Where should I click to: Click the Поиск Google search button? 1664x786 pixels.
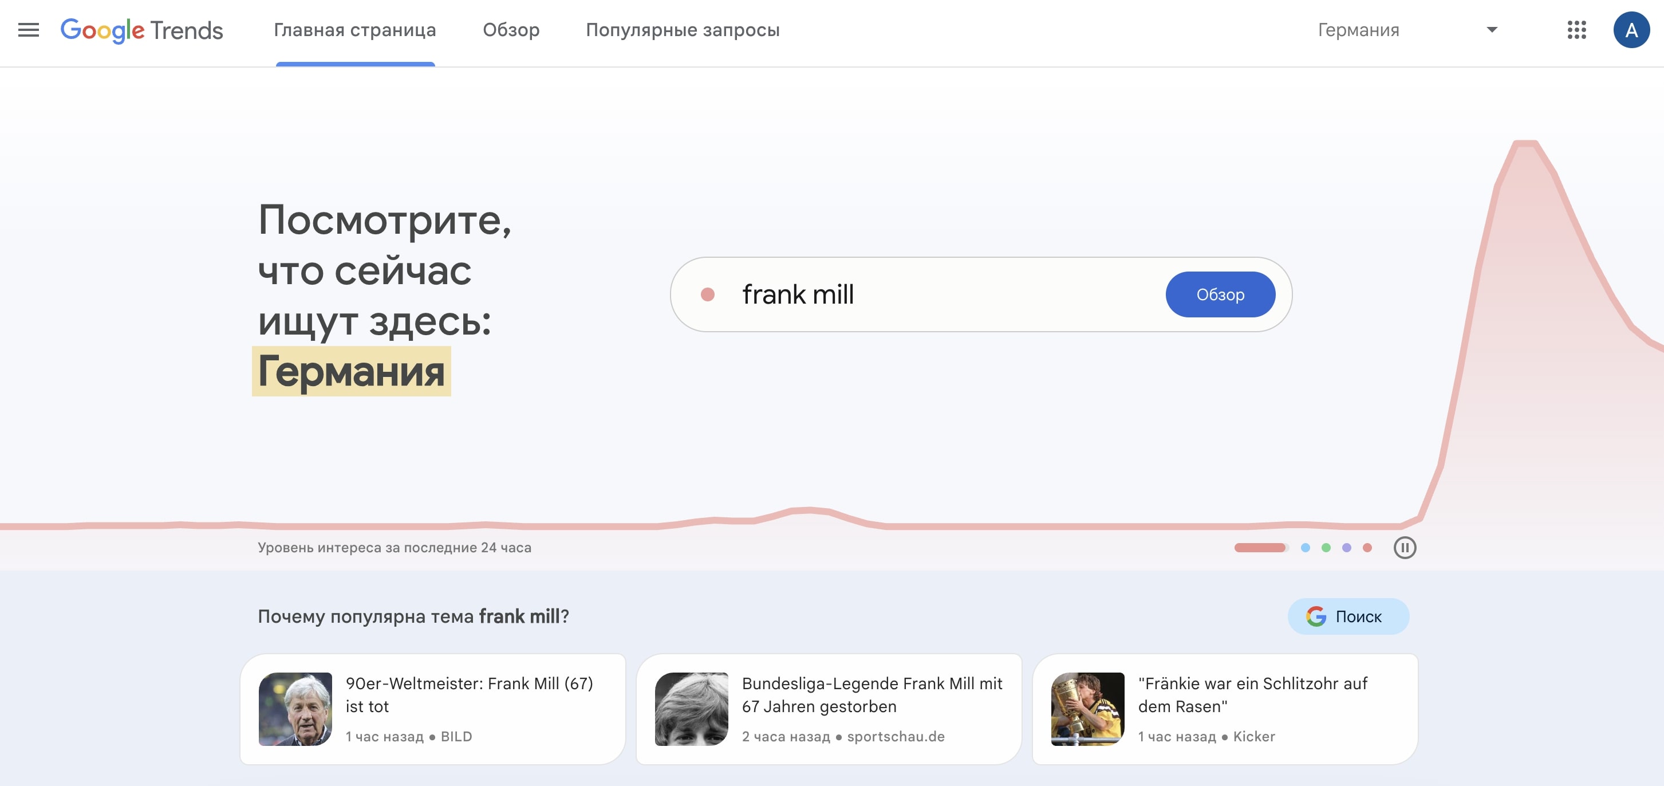coord(1347,616)
